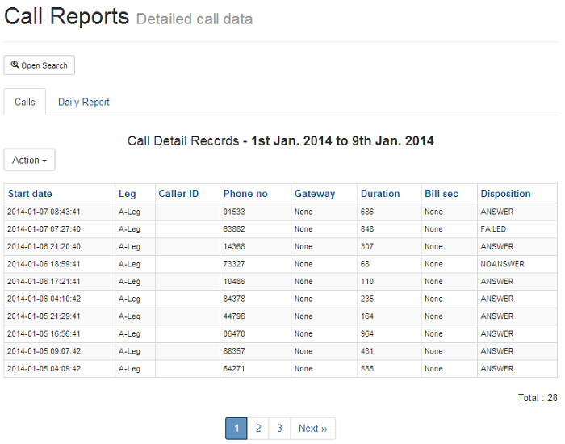Click duration value 848
Viewport: 565px width, 444px height.
click(366, 228)
